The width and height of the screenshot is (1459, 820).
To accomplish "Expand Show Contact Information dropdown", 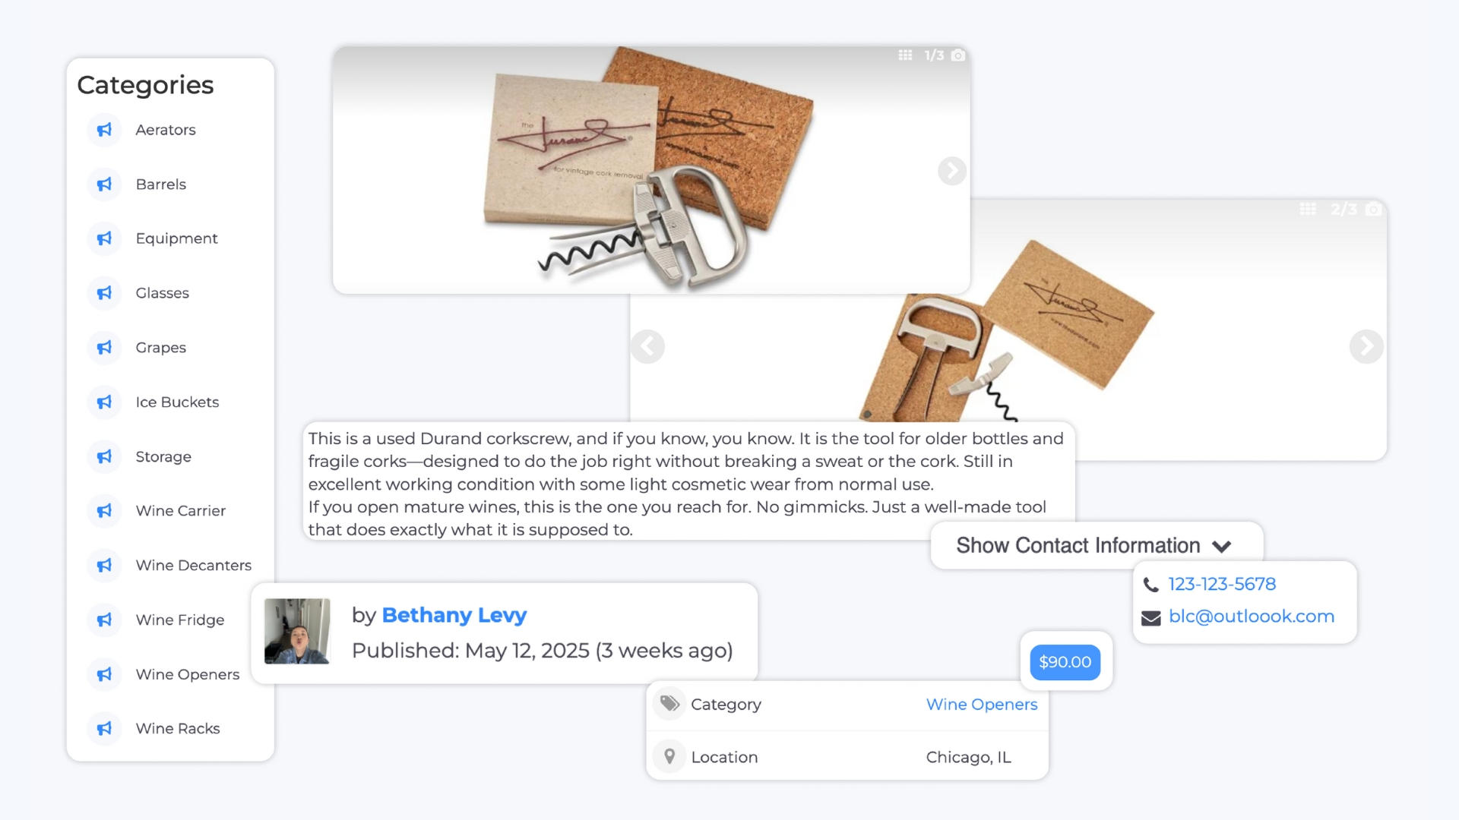I will [x=1097, y=545].
